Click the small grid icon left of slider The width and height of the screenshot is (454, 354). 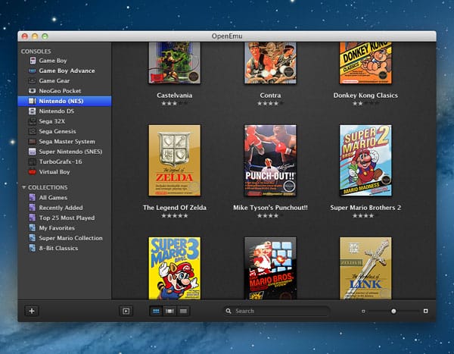coord(363,311)
